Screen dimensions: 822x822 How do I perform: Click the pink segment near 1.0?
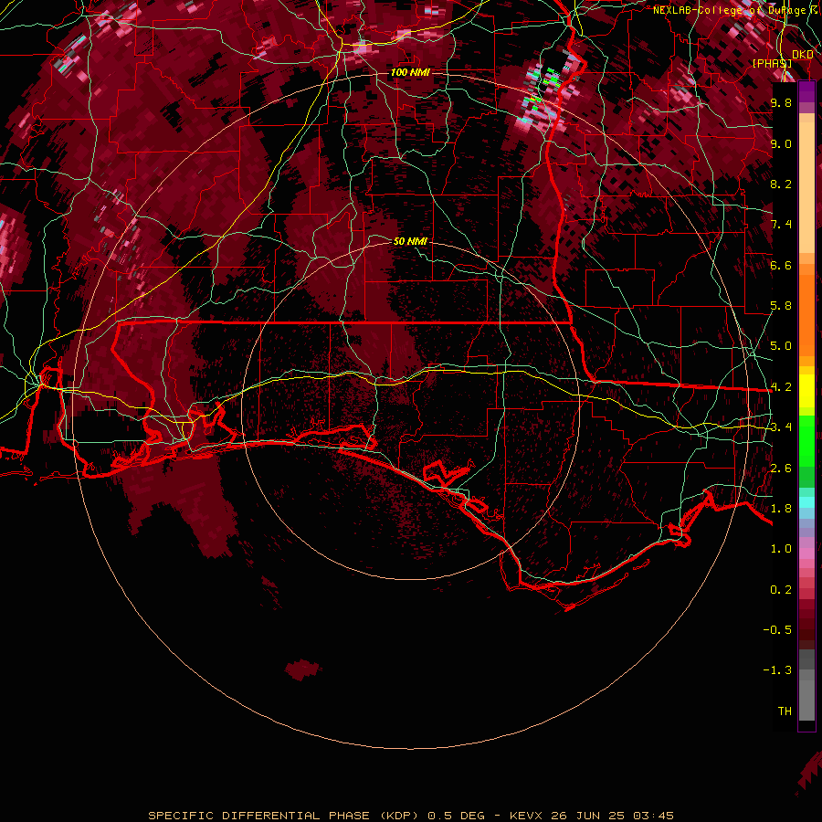[x=806, y=553]
